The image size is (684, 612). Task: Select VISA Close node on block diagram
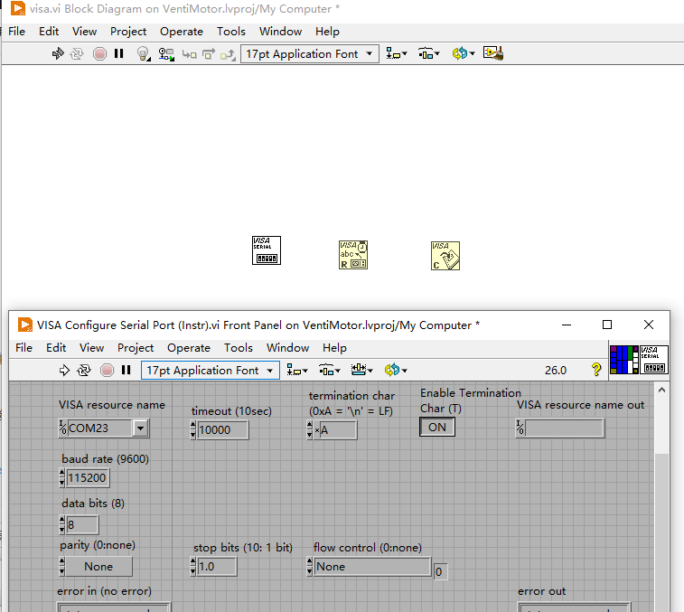point(445,256)
